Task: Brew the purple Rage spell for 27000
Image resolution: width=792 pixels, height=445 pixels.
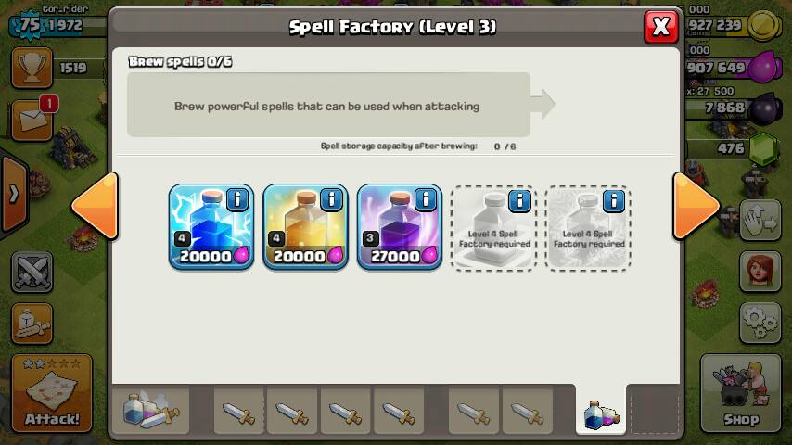Action: 399,227
